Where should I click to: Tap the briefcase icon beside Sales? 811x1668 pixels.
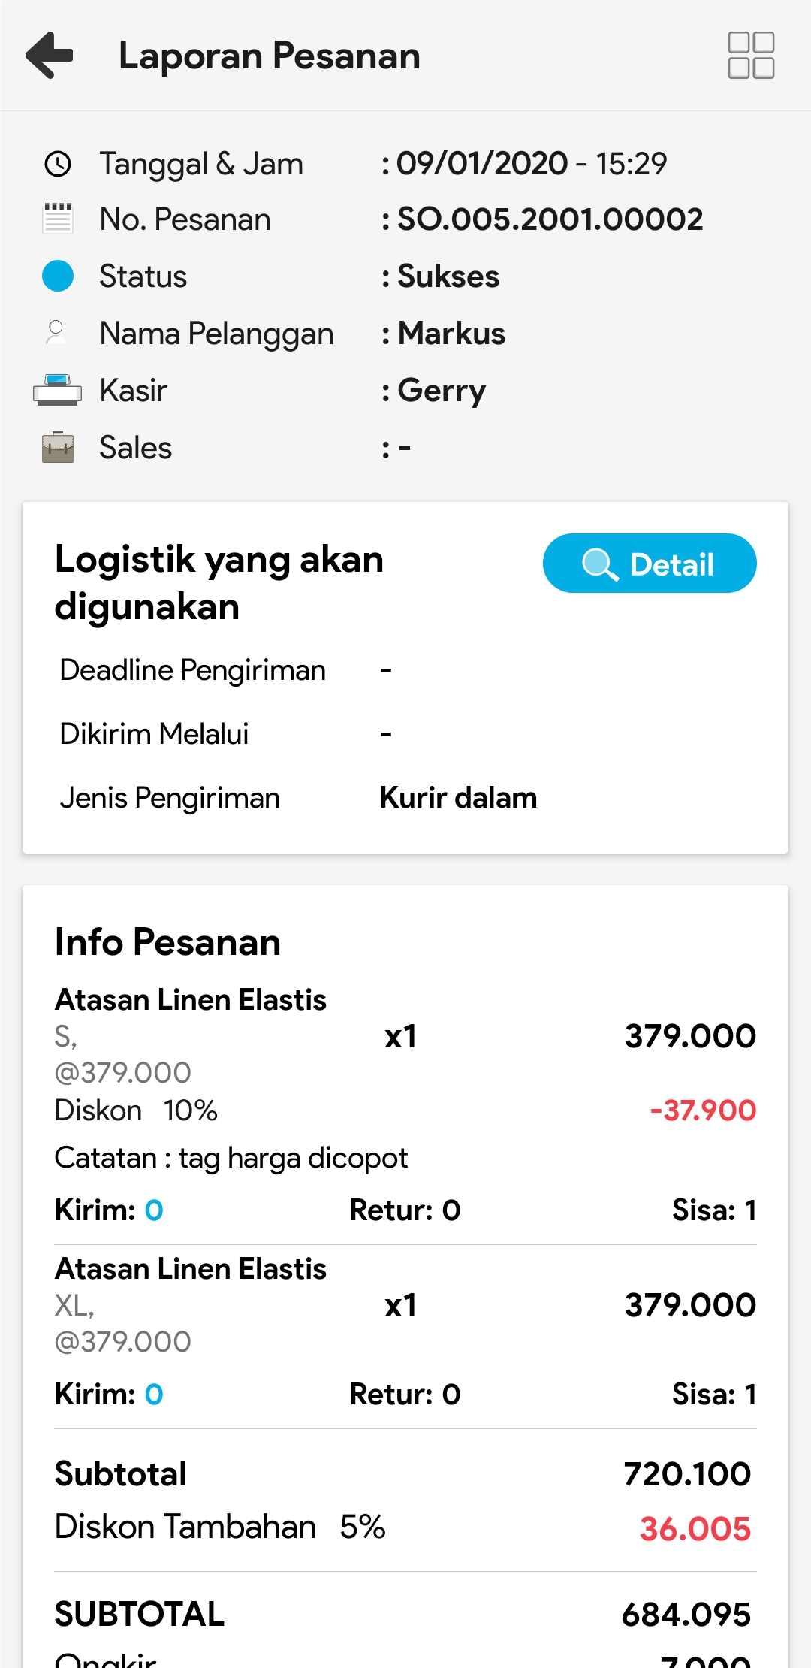[58, 448]
